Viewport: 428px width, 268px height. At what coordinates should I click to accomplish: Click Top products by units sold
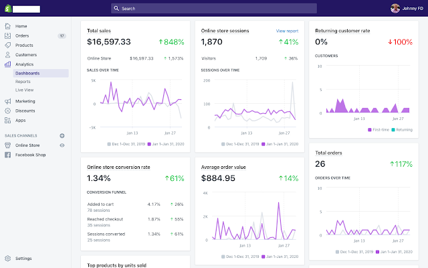coord(116,265)
